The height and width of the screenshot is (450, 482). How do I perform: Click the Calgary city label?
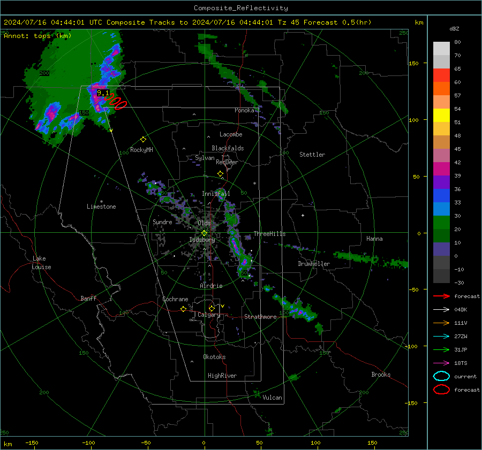(x=209, y=315)
